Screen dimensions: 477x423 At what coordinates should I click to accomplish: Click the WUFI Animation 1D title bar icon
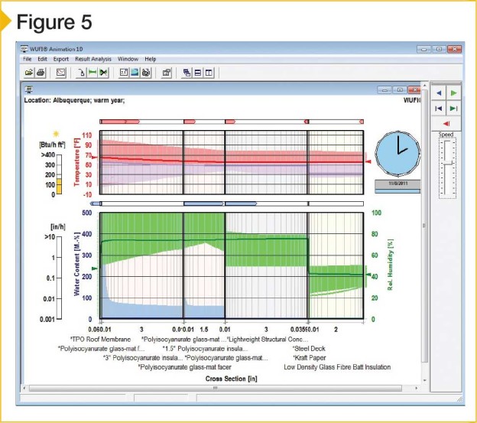(x=24, y=49)
